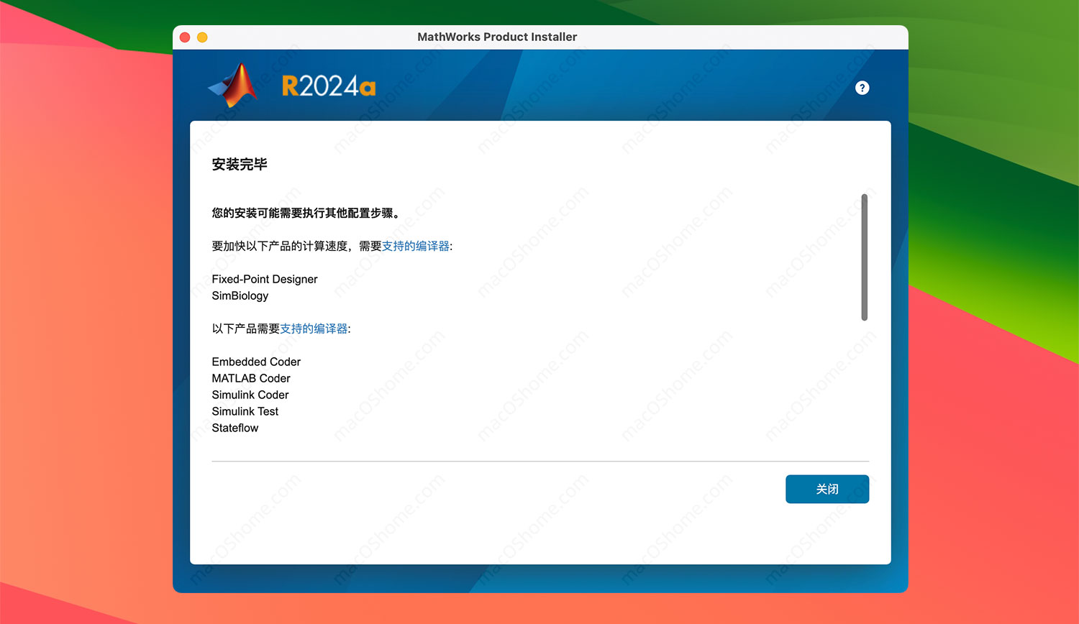Click the MathWorks installer title bar text
The image size is (1079, 624).
point(497,37)
